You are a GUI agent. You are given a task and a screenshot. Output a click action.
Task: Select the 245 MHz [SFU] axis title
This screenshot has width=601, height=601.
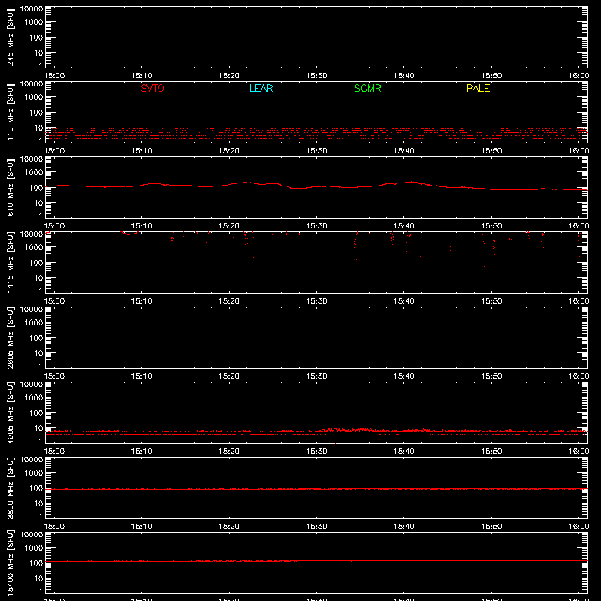click(10, 37)
